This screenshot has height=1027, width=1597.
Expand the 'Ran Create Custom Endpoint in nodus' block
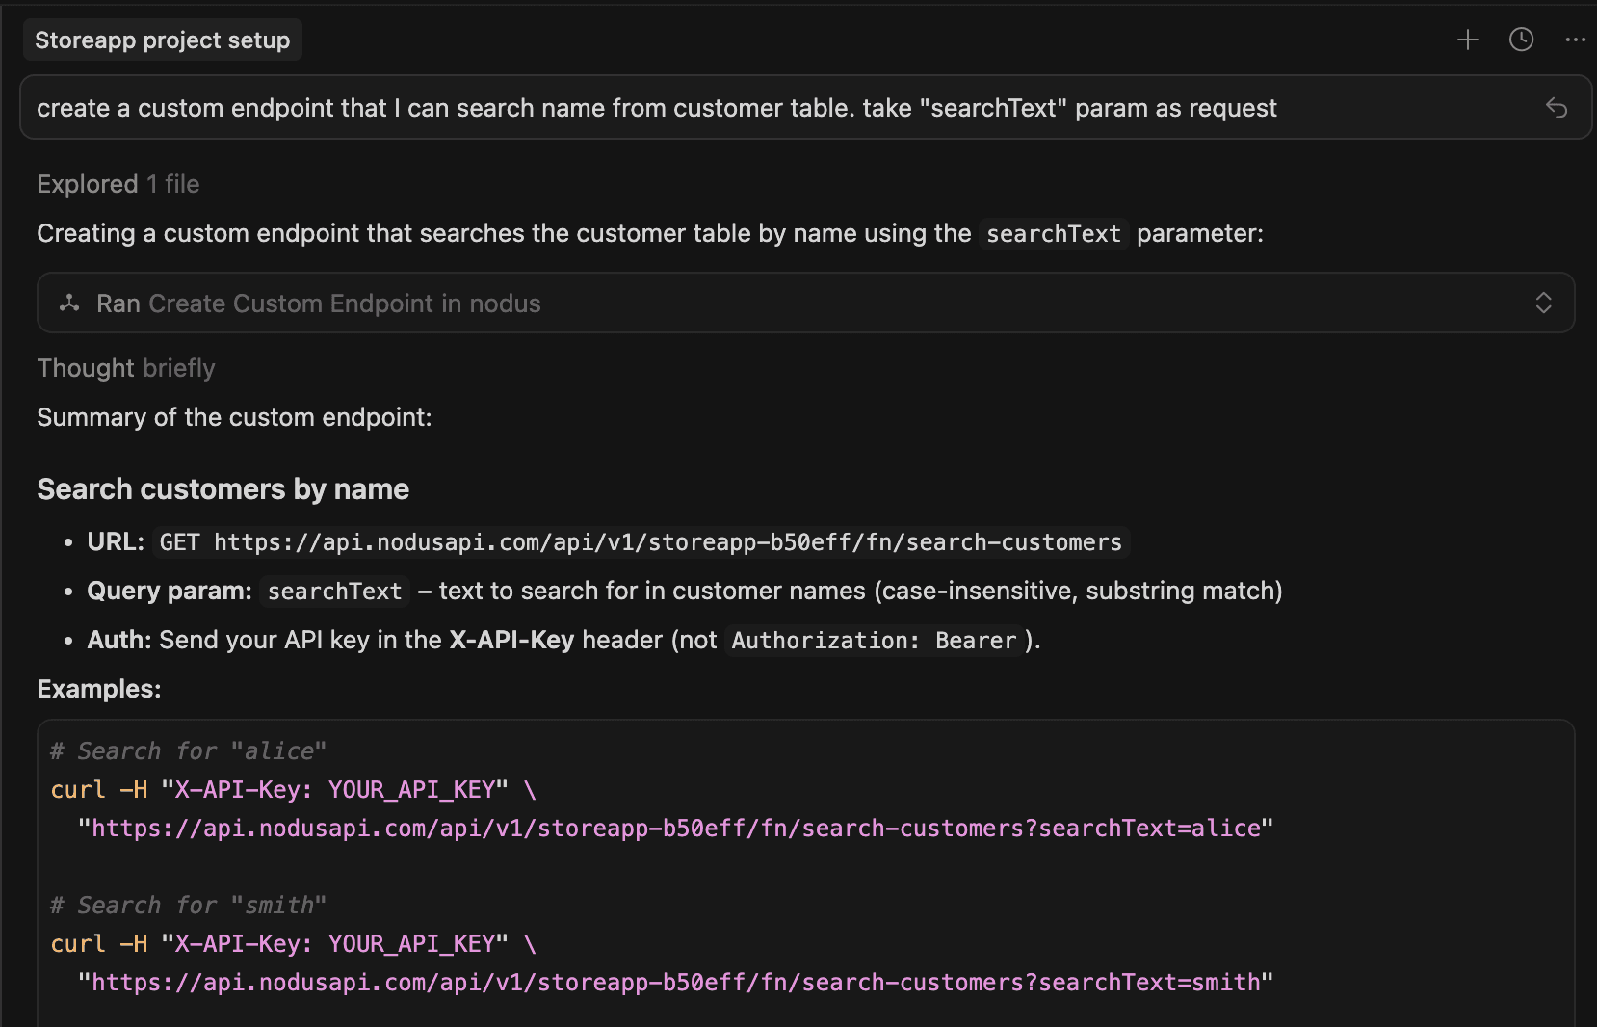(x=1544, y=303)
